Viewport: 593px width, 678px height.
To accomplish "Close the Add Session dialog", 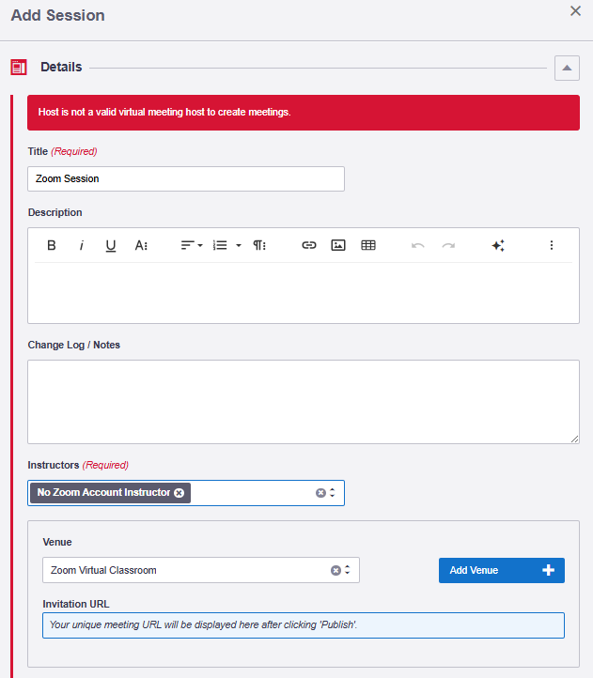I will 575,11.
